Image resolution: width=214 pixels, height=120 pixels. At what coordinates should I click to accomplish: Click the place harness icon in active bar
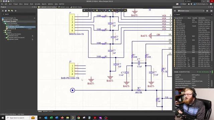click(106, 10)
